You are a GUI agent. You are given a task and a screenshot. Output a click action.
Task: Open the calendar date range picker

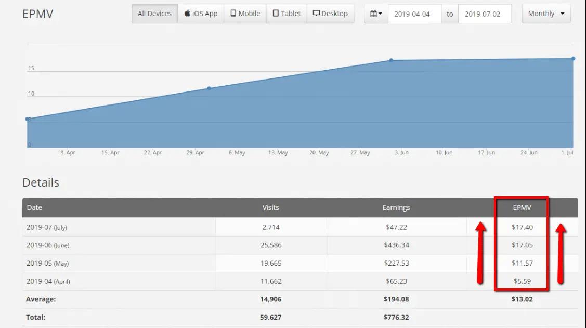click(x=376, y=14)
